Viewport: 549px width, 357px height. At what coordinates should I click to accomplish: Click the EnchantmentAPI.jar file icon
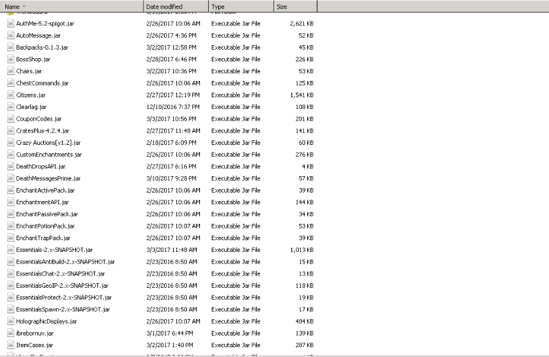[x=11, y=202]
